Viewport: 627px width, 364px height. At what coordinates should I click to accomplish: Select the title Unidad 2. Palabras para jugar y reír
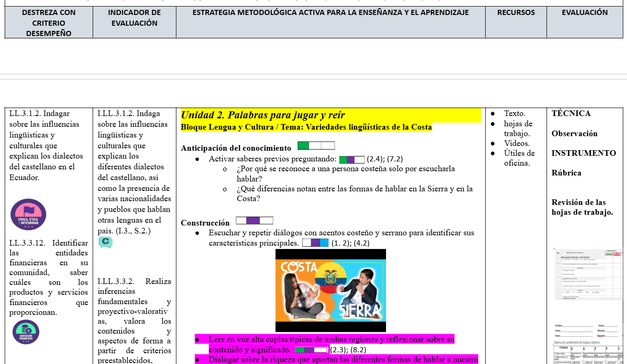click(263, 115)
